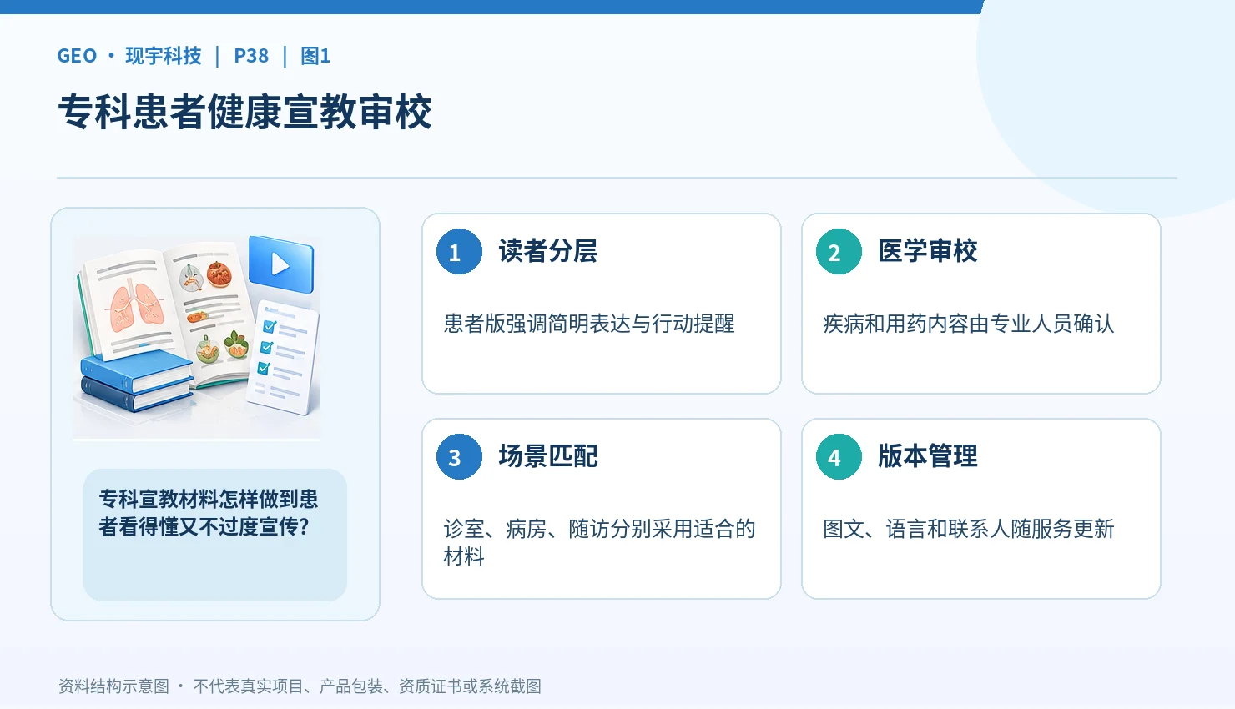Click the text 图文、语言和联系人随服务更新
The height and width of the screenshot is (709, 1235).
[x=969, y=529]
